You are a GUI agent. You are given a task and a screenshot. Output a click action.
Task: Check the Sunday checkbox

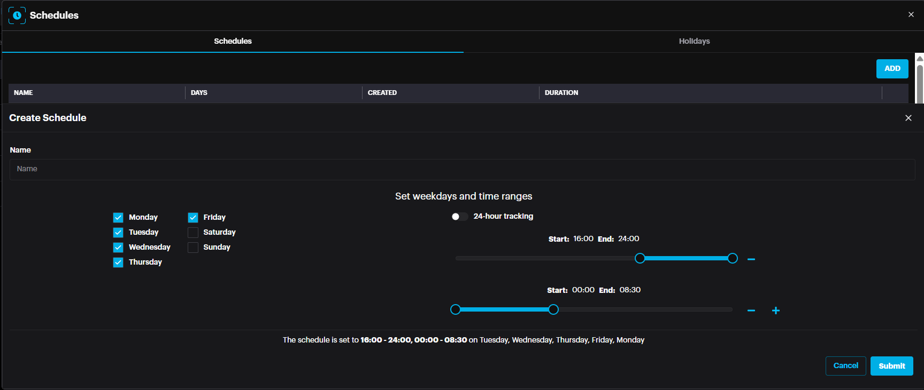tap(193, 248)
